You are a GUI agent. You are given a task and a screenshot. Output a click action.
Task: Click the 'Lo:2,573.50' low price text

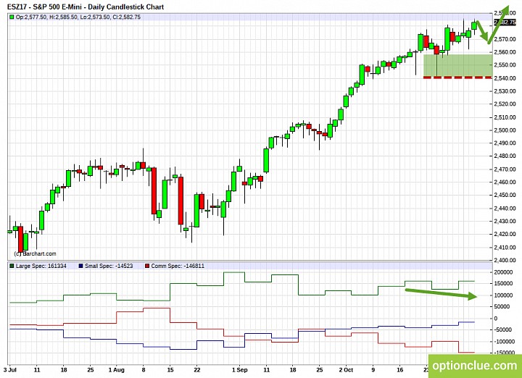(x=94, y=17)
